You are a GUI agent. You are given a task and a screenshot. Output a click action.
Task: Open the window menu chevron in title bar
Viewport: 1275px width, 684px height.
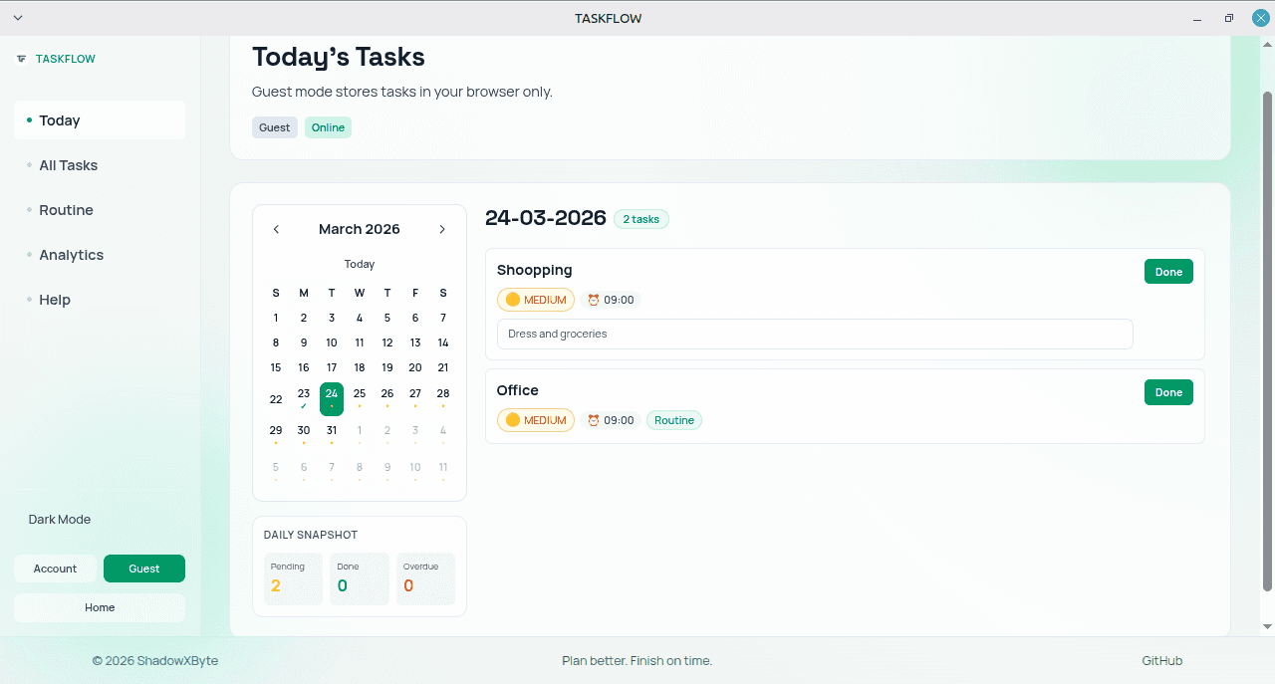[x=18, y=18]
